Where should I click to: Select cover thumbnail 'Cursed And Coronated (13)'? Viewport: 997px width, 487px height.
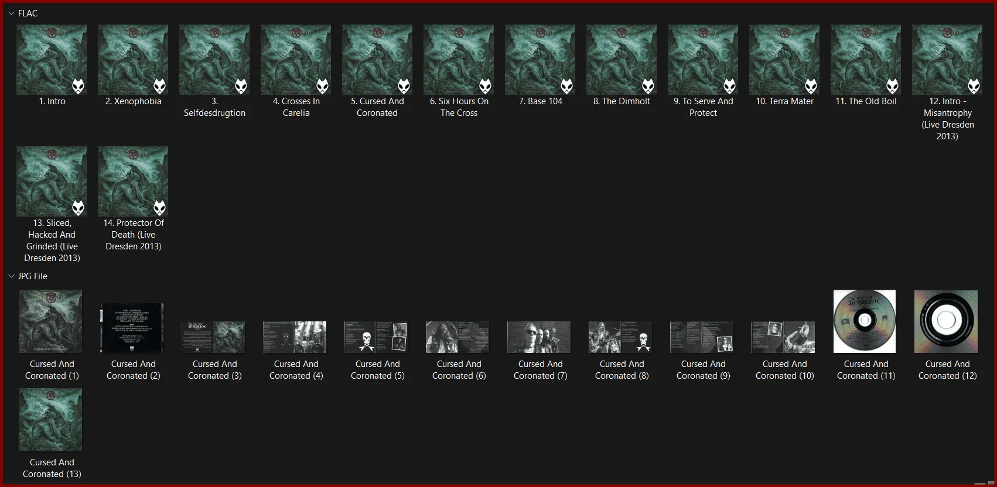50,420
